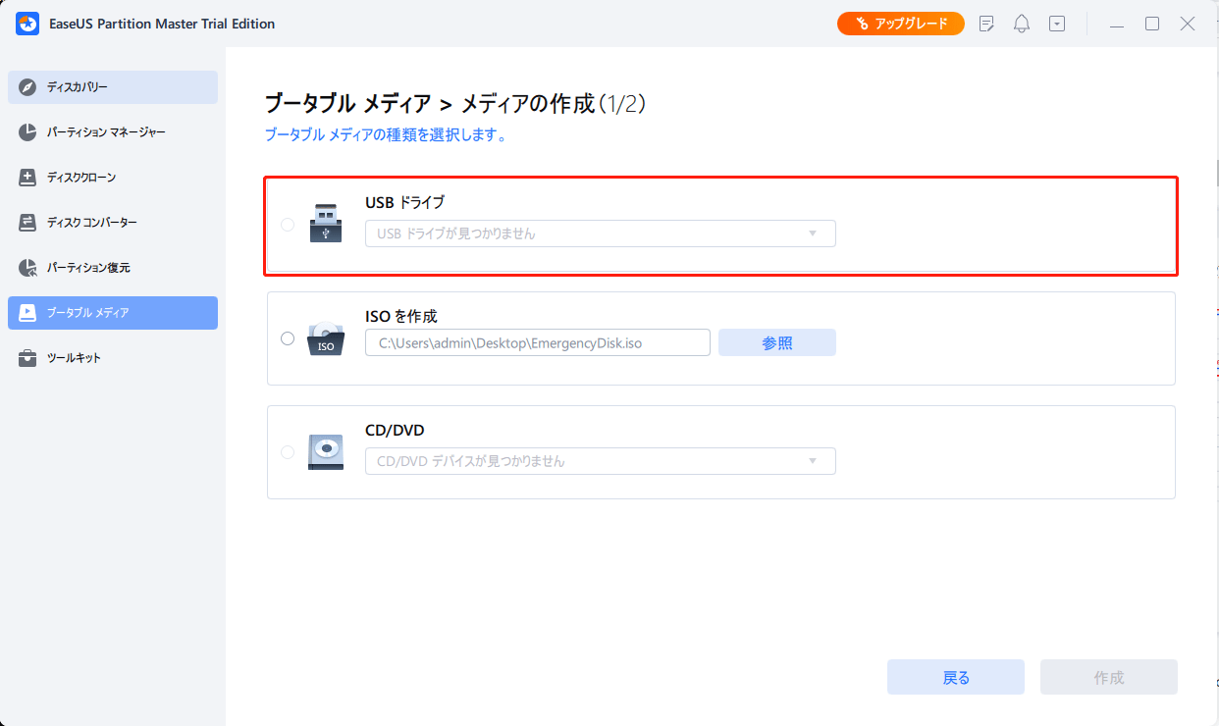Click the 戻る back button
The width and height of the screenshot is (1219, 726).
click(955, 678)
